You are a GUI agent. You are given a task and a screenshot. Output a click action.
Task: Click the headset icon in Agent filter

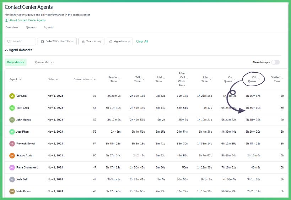point(111,41)
